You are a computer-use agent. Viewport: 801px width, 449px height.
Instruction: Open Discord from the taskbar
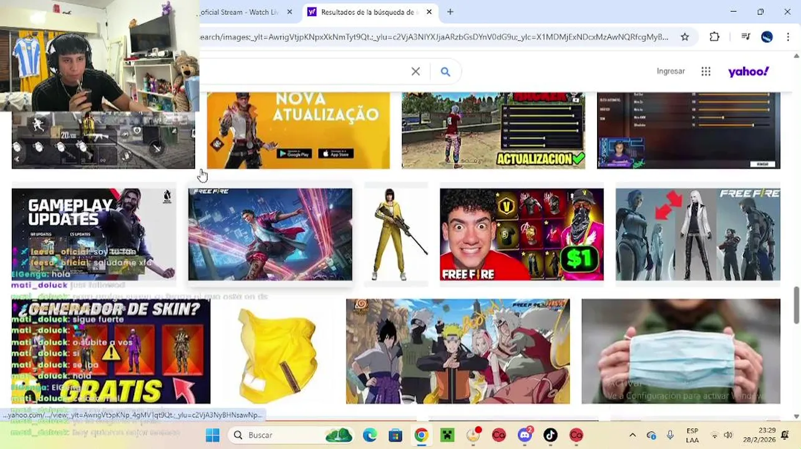[525, 435]
